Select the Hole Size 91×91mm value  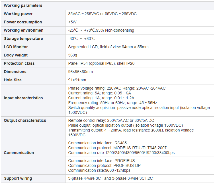tap(77, 80)
